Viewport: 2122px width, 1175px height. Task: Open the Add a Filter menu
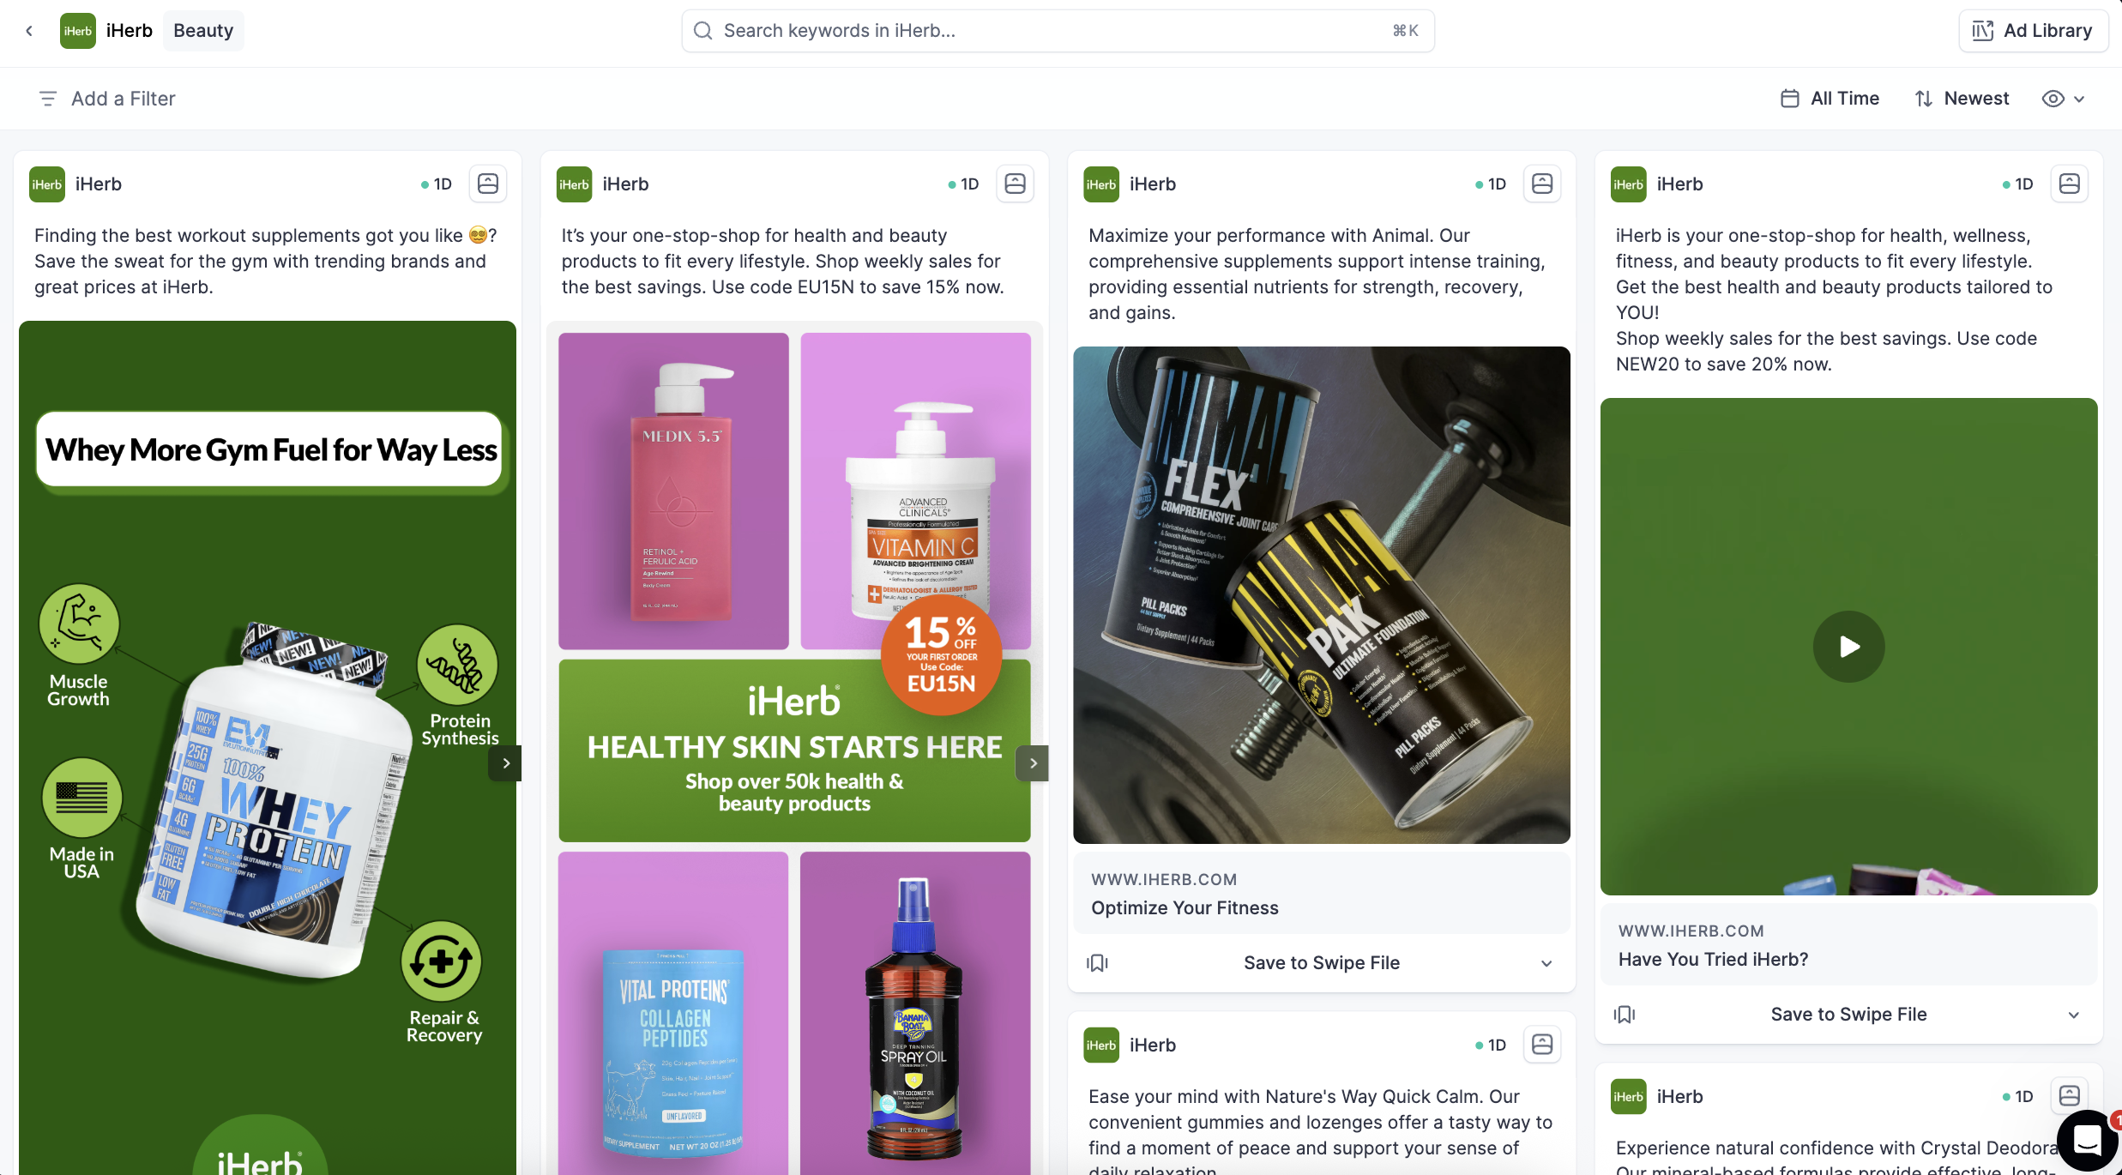pyautogui.click(x=106, y=99)
